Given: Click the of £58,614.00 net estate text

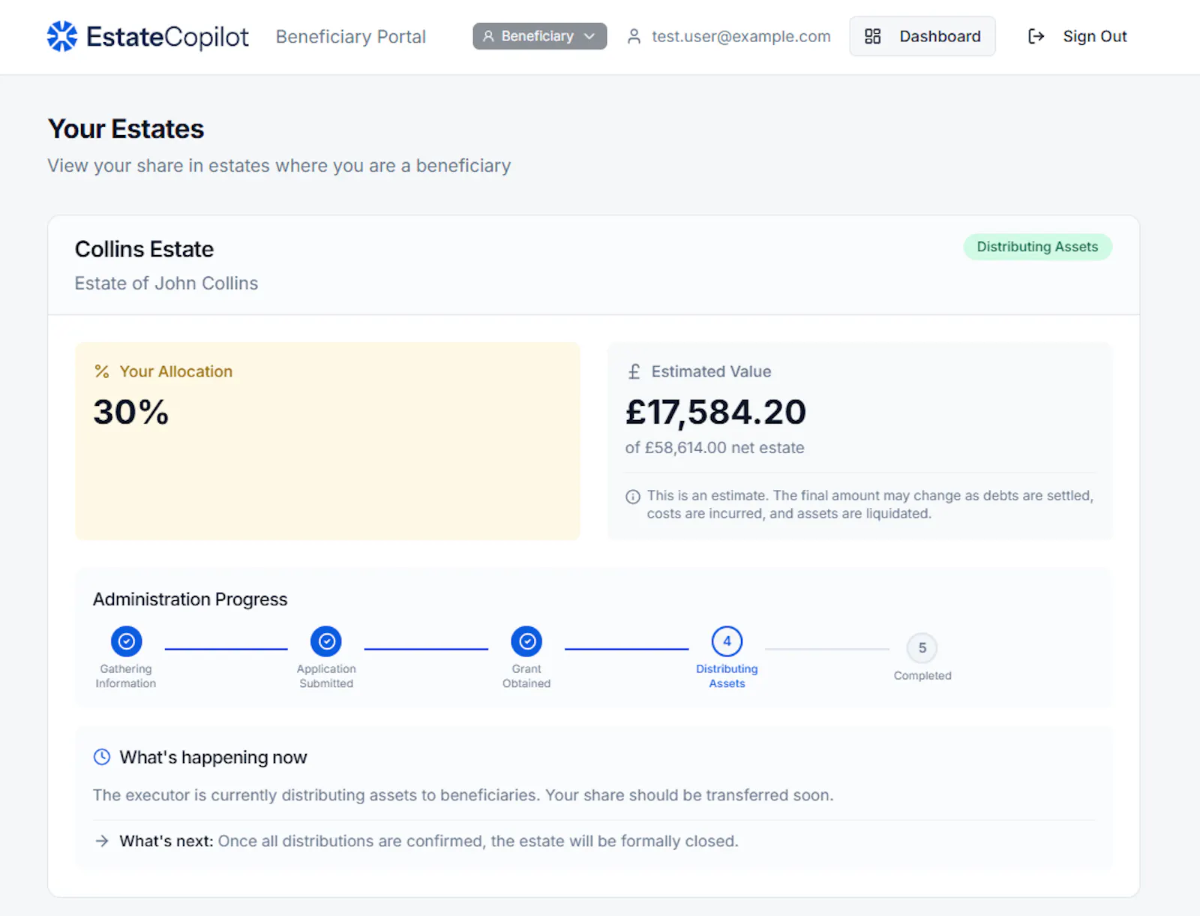Looking at the screenshot, I should point(715,448).
